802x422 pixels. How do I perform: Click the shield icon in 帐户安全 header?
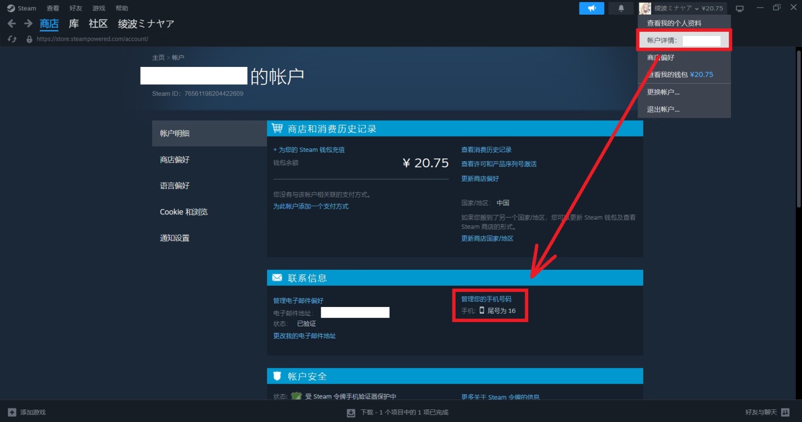pos(277,376)
